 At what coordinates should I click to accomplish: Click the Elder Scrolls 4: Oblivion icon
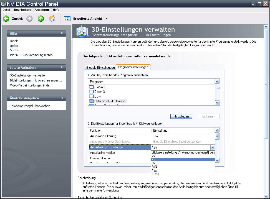click(x=92, y=101)
